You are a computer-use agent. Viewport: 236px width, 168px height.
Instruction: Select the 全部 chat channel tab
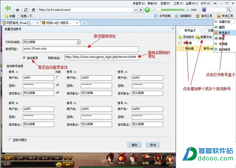(x=7, y=158)
